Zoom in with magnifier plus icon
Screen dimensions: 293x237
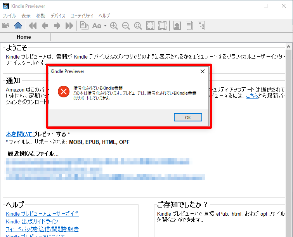pyautogui.click(x=114, y=26)
